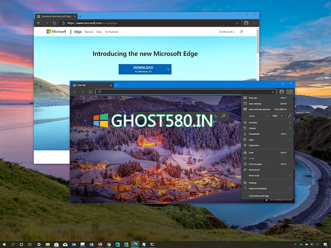Expand the More tools submenu

pyautogui.click(x=267, y=176)
